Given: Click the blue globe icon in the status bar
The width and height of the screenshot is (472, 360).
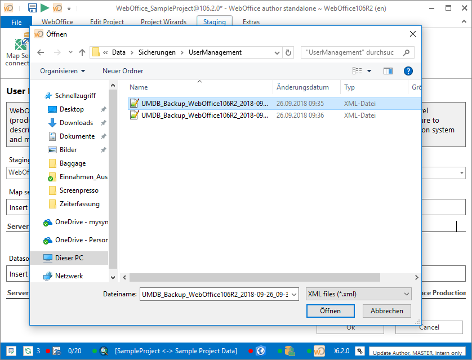Looking at the screenshot, I should 260,350.
